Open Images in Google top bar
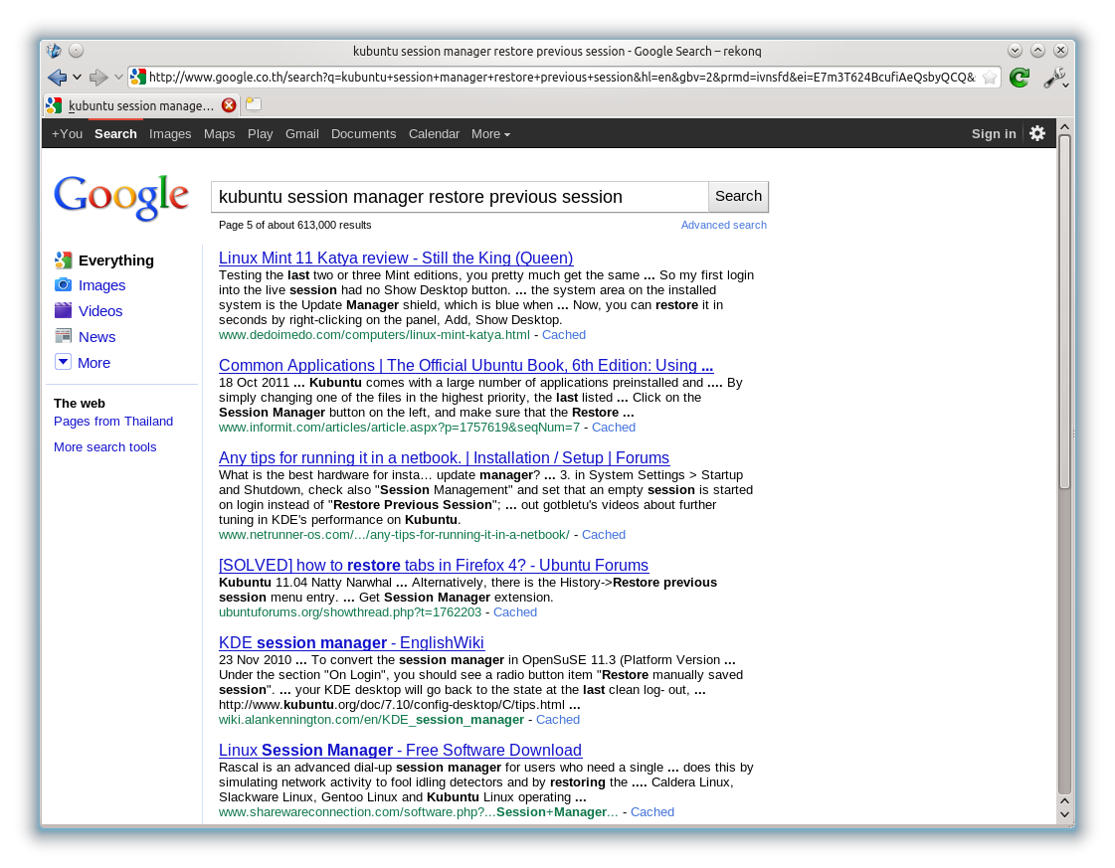Screen dimensions: 1115x868 [170, 133]
